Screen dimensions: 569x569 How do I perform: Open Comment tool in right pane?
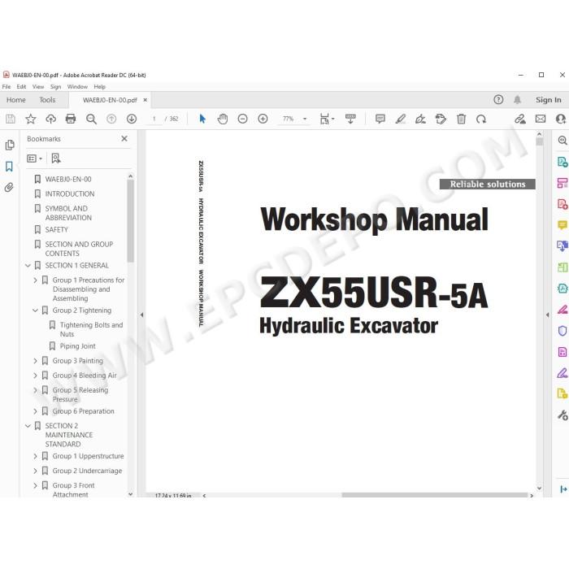coord(562,225)
